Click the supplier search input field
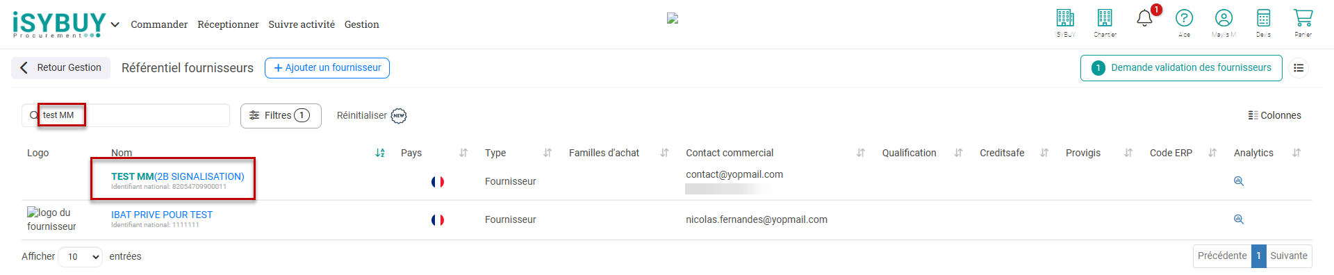The height and width of the screenshot is (275, 1334). click(126, 115)
